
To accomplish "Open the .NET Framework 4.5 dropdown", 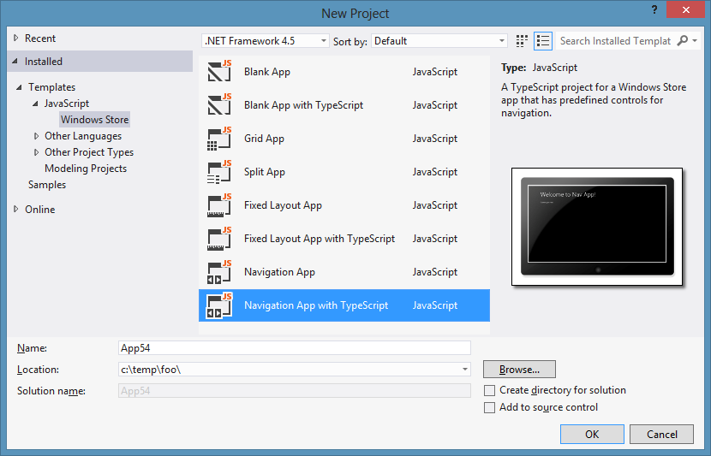I will click(266, 41).
